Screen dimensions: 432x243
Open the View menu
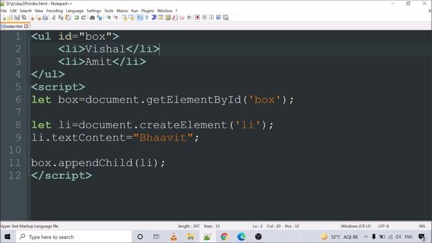coord(39,11)
